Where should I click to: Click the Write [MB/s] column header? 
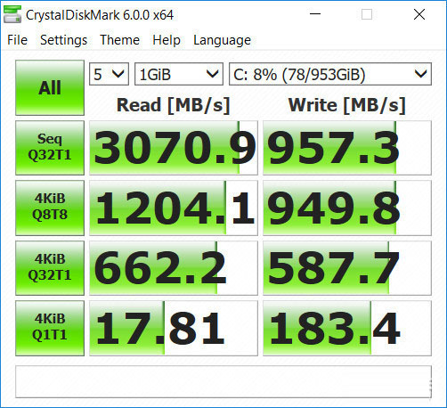[x=347, y=105]
